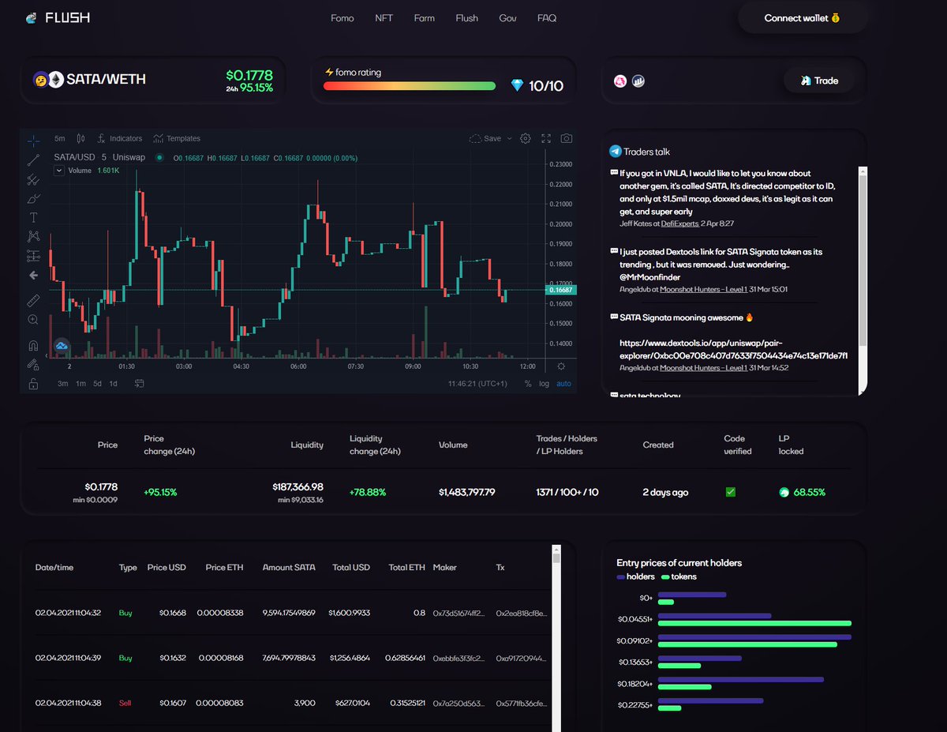Select the zoom-in magnifier tool
This screenshot has width=947, height=732.
33,320
